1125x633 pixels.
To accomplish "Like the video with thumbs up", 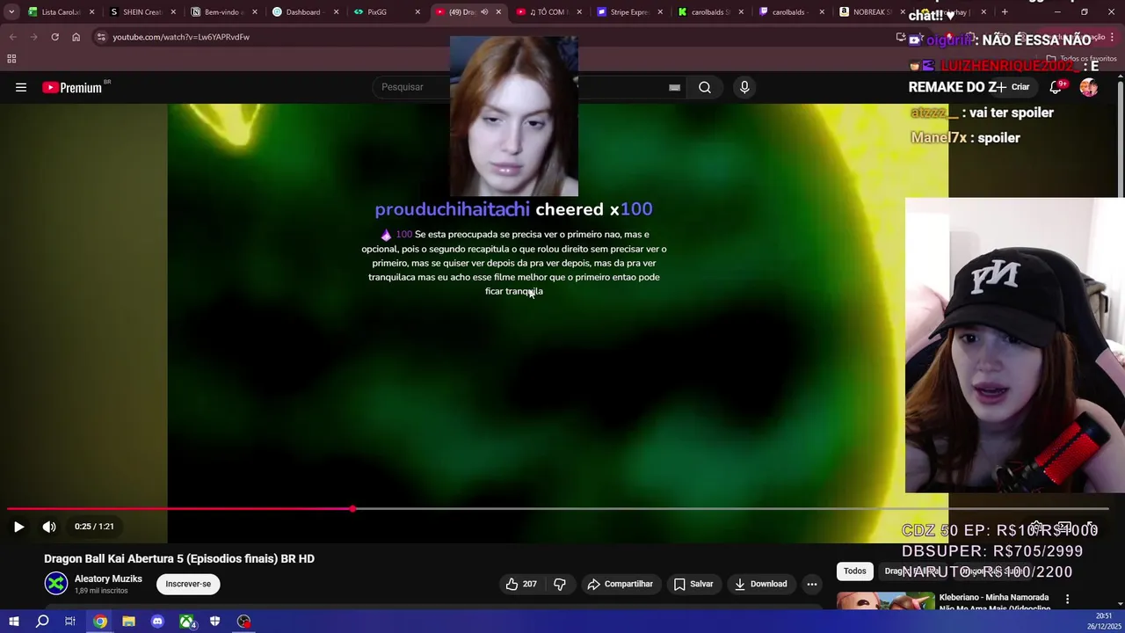I will [520, 584].
